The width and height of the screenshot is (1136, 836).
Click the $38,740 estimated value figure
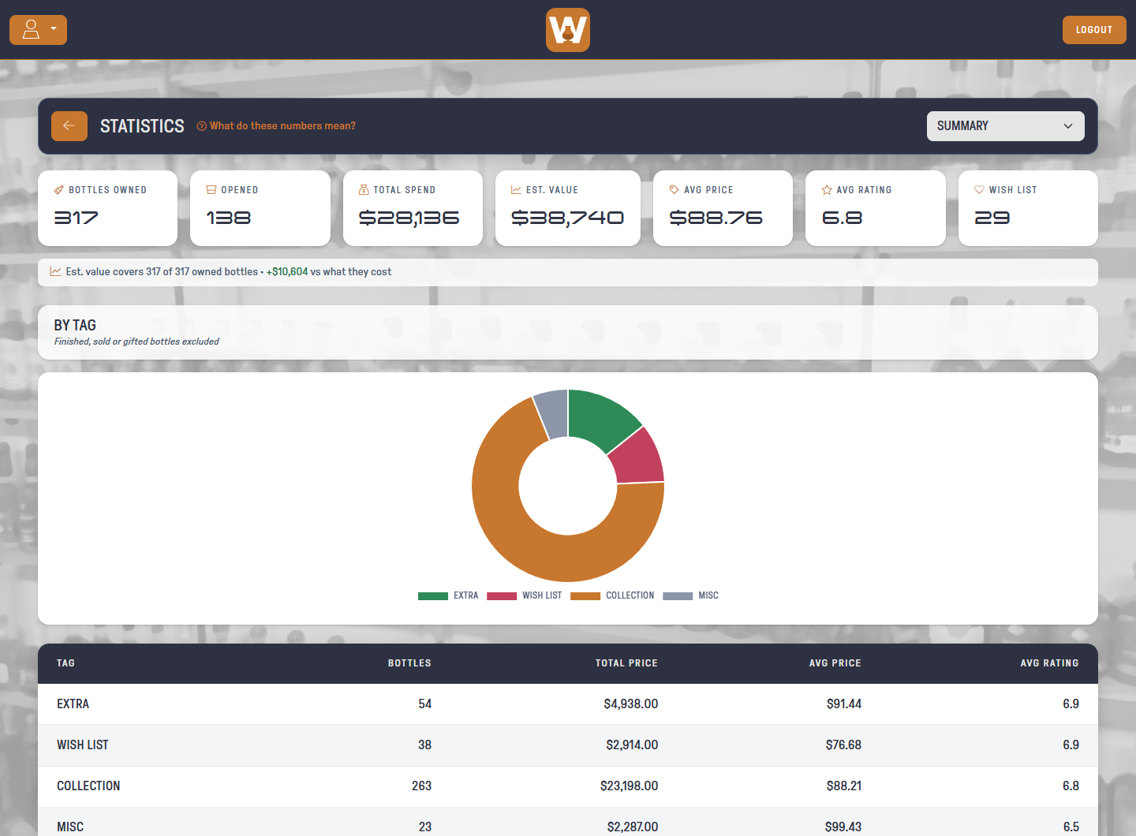tap(567, 218)
